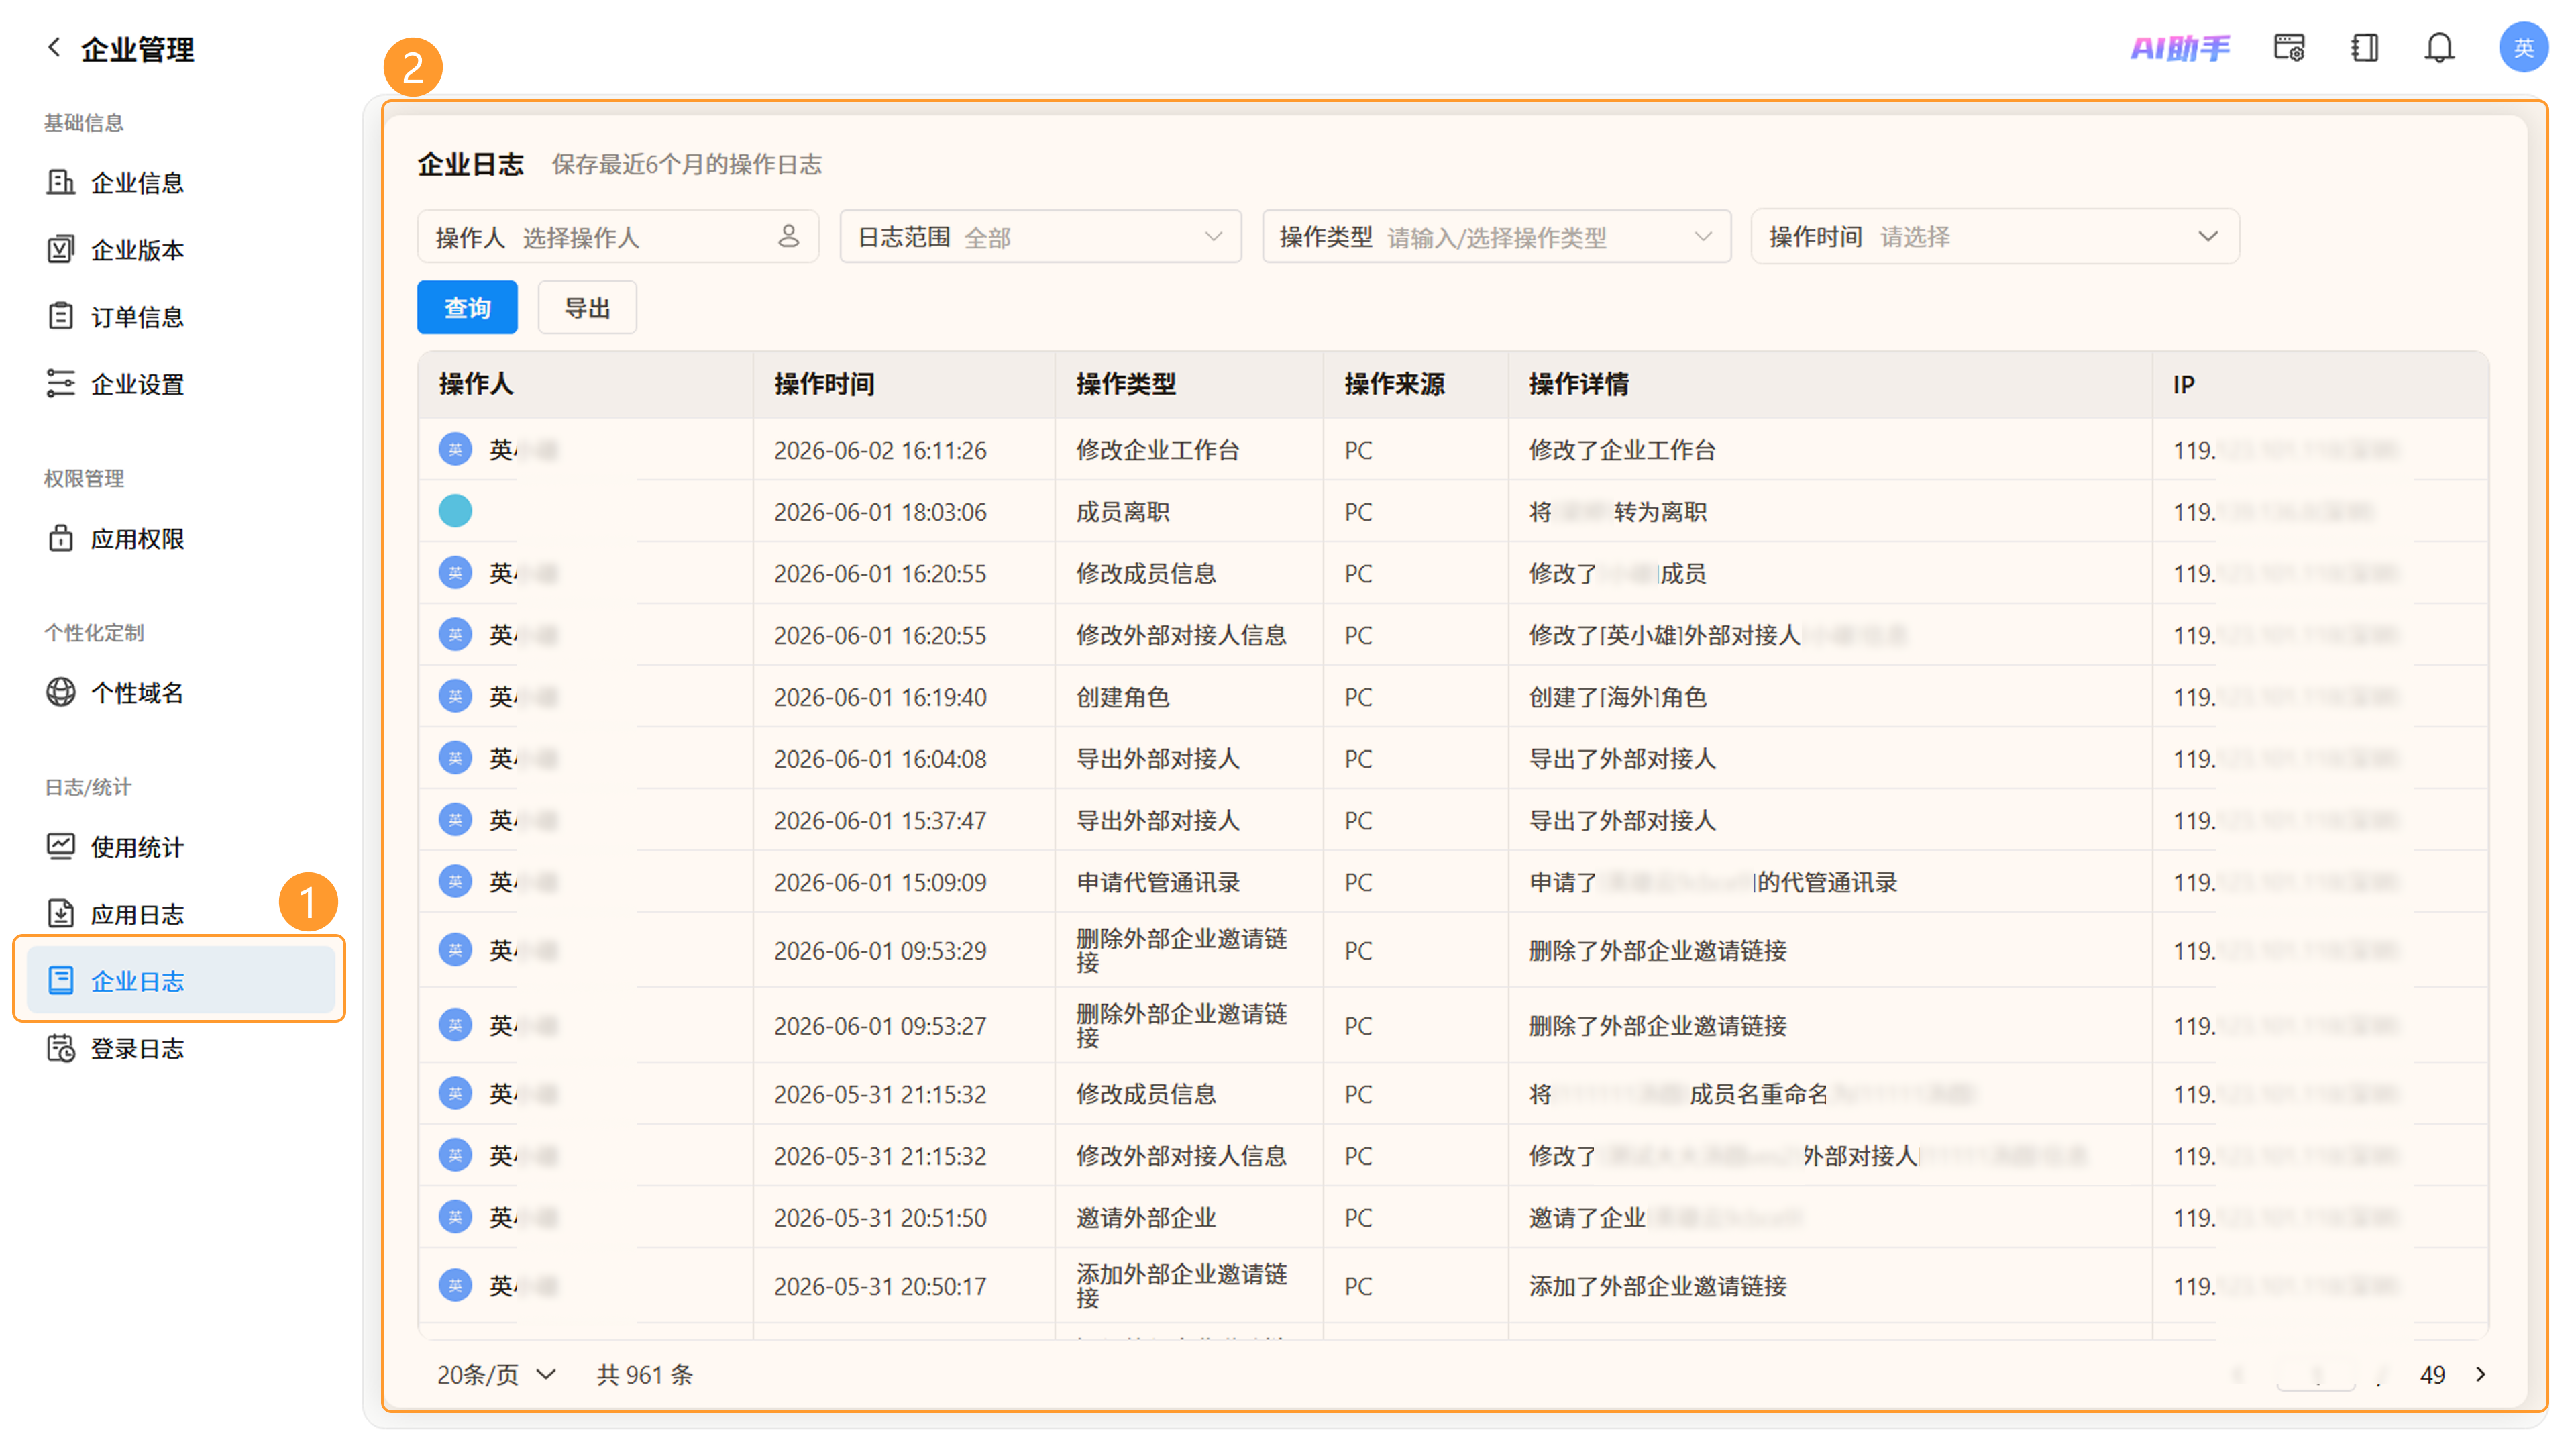Expand the 操作类型 dropdown
2576x1448 pixels.
pyautogui.click(x=1496, y=237)
